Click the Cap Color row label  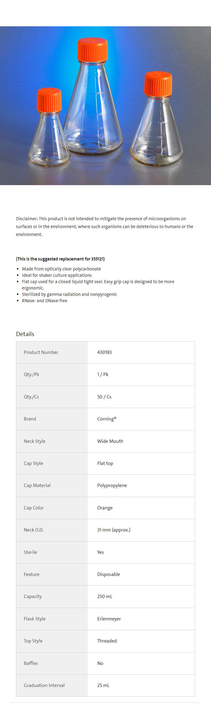click(x=34, y=508)
